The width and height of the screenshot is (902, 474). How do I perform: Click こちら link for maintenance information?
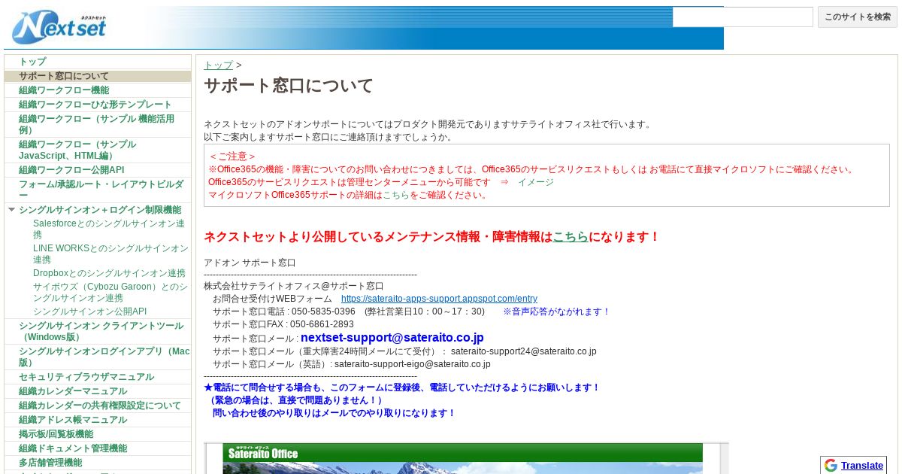tap(571, 237)
